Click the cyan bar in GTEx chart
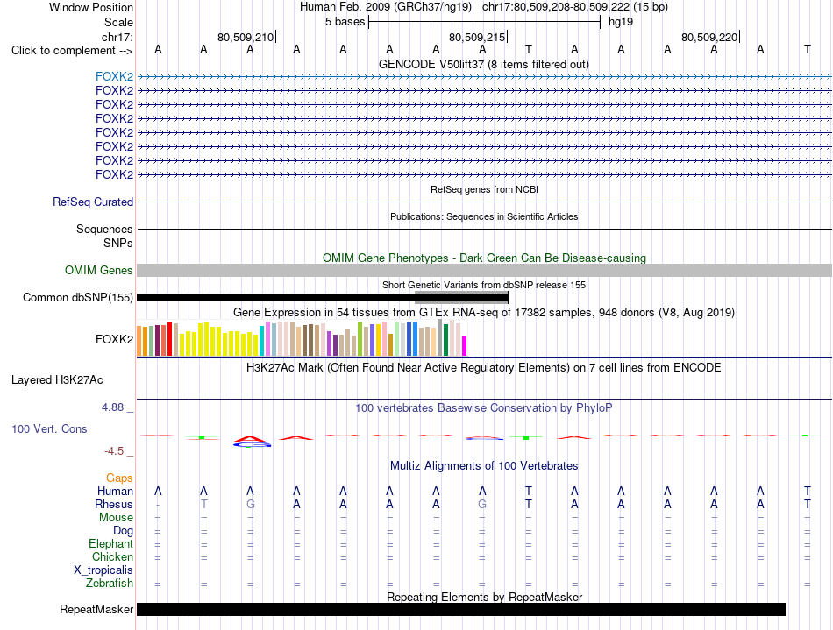 pyautogui.click(x=262, y=341)
